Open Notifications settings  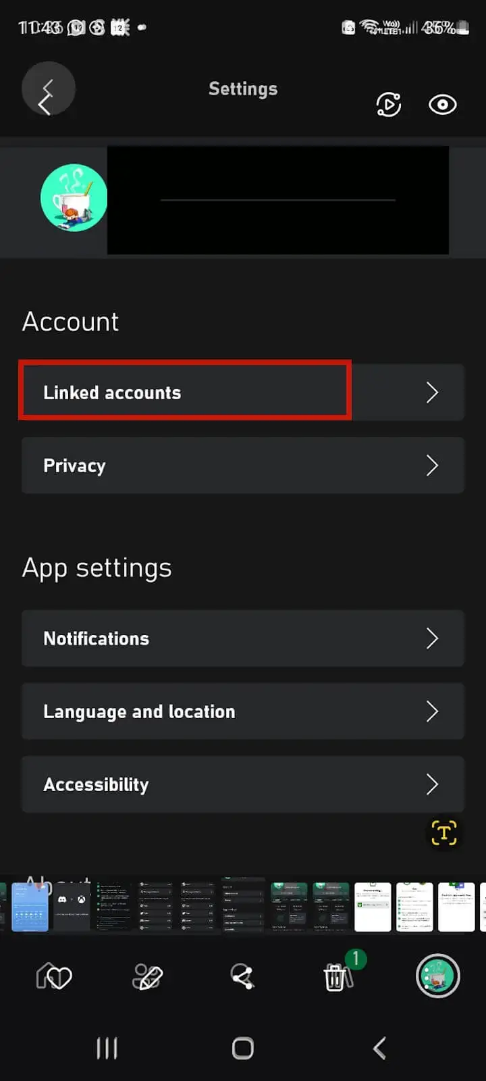[x=243, y=638]
